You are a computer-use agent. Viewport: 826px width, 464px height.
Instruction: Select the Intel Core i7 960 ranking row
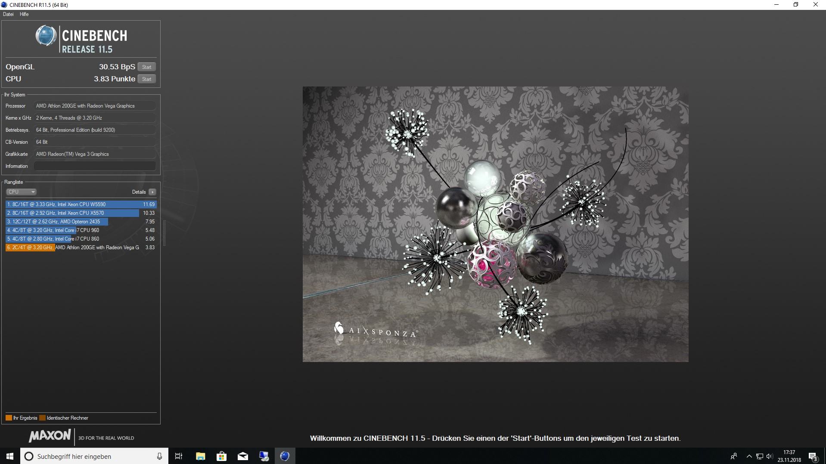click(81, 230)
